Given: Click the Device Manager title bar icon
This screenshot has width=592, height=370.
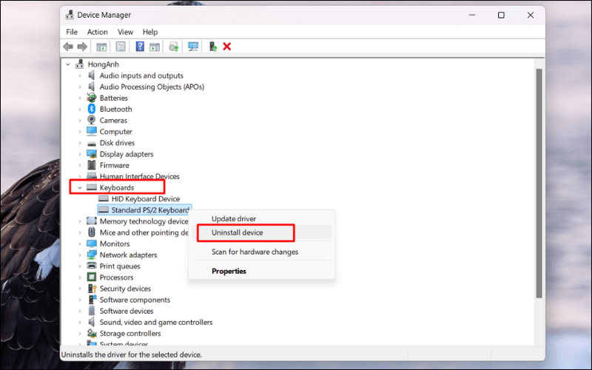Looking at the screenshot, I should [x=70, y=15].
